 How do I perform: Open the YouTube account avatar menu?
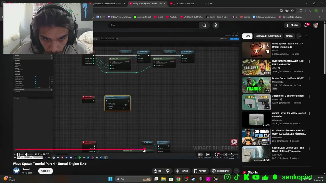(316, 25)
